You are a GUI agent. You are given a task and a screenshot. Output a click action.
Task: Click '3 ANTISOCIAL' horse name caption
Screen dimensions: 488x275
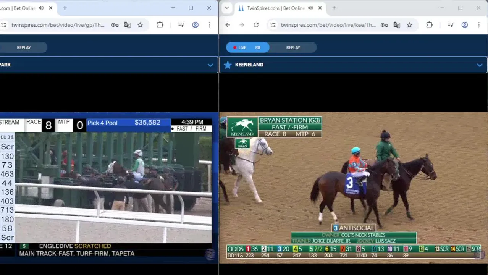[x=354, y=228]
